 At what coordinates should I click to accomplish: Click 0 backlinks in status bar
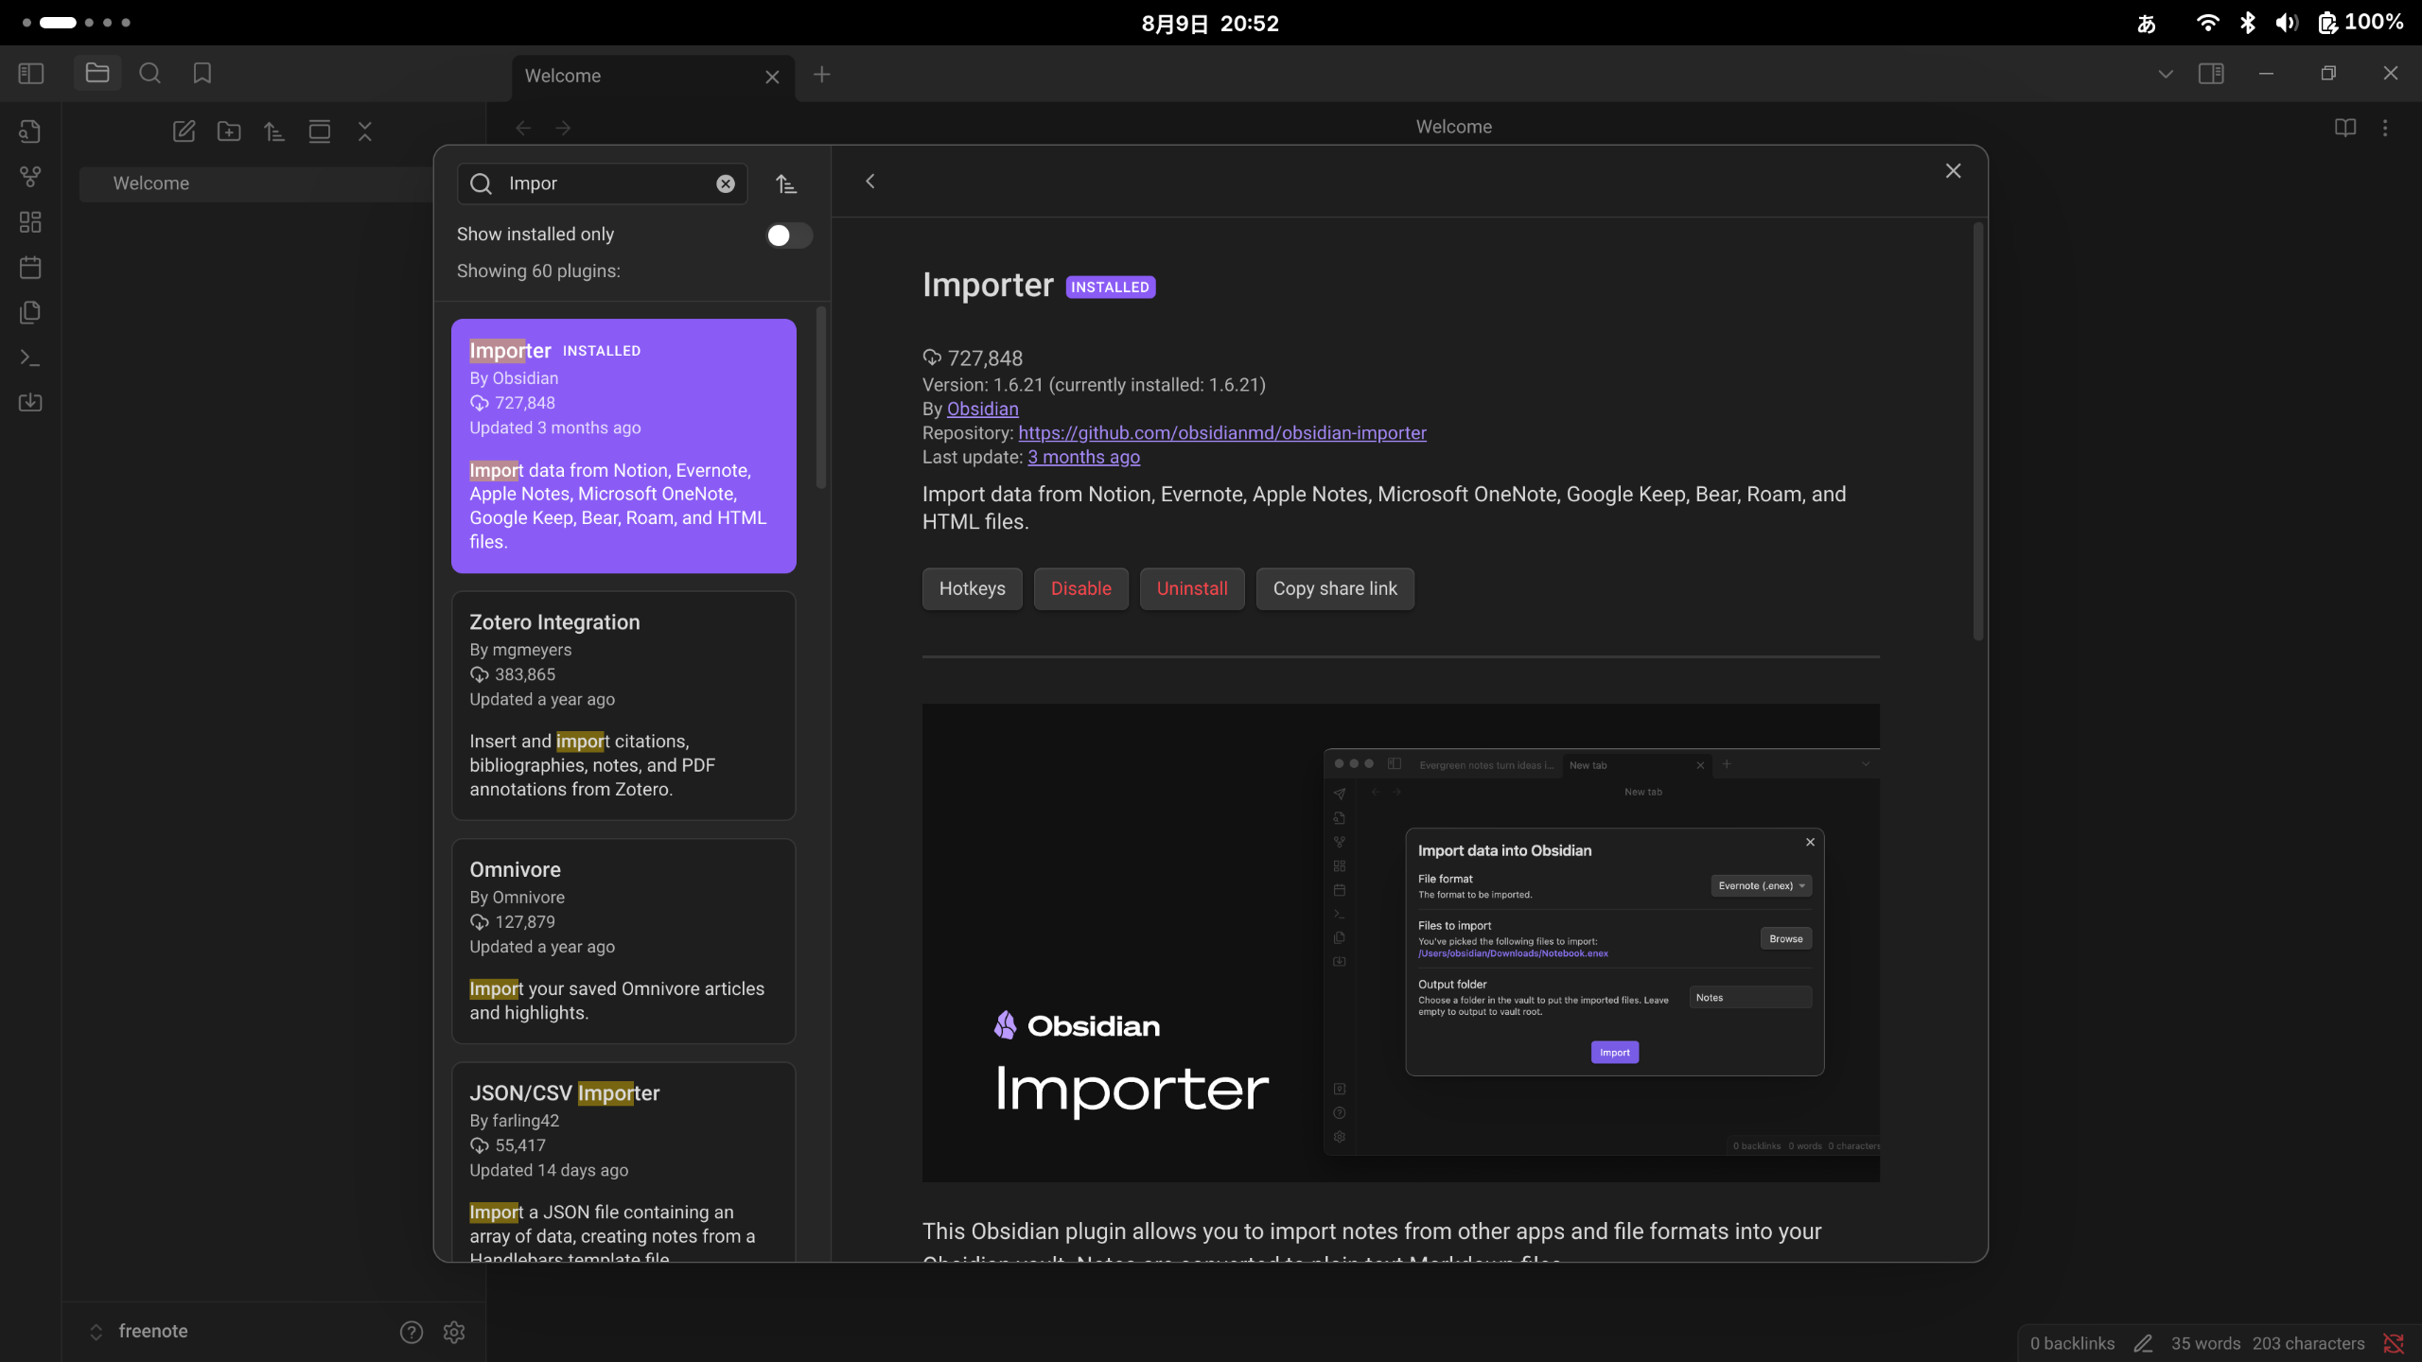(2072, 1343)
